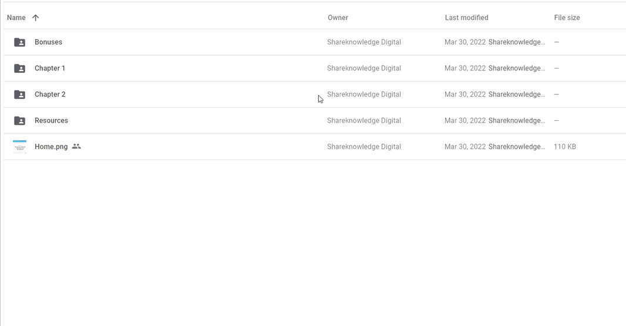
Task: Click the shared people icon beside Home.png
Action: (x=76, y=146)
